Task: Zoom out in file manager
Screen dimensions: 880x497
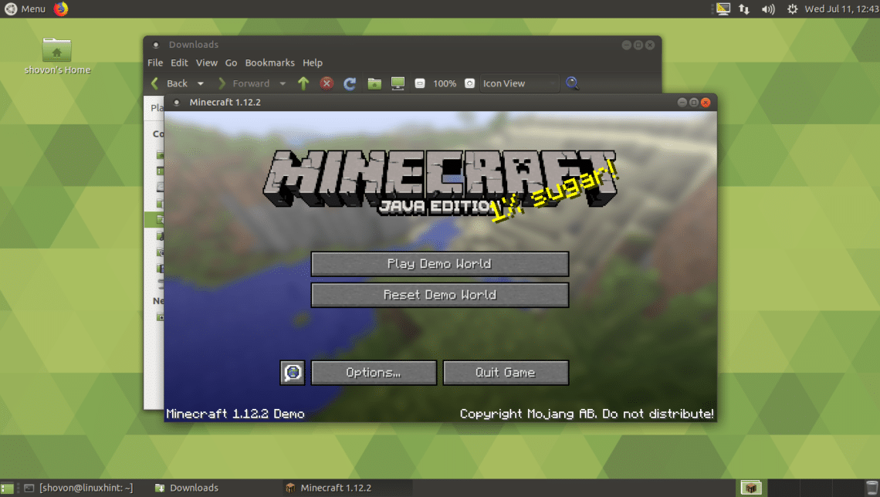Action: click(x=419, y=83)
